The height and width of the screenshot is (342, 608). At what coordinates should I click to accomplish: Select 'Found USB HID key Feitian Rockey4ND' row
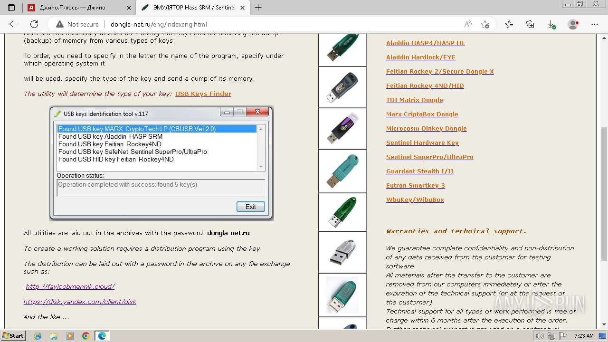(x=157, y=159)
